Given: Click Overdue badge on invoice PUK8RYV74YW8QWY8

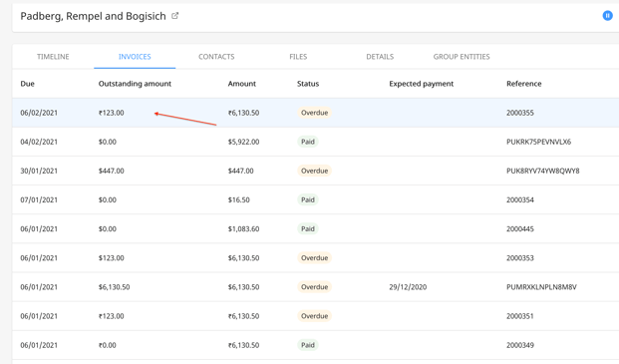Looking at the screenshot, I should pos(314,171).
